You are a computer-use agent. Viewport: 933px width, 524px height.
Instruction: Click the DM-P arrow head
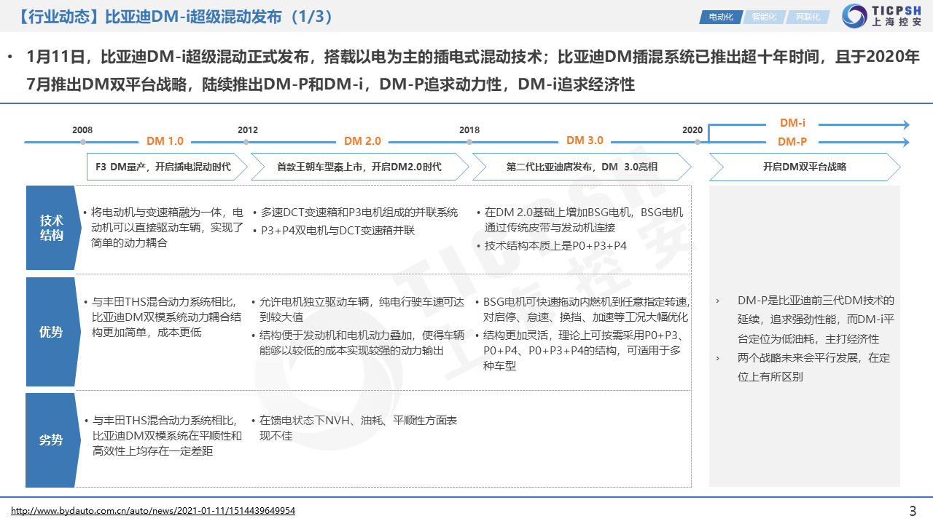906,143
